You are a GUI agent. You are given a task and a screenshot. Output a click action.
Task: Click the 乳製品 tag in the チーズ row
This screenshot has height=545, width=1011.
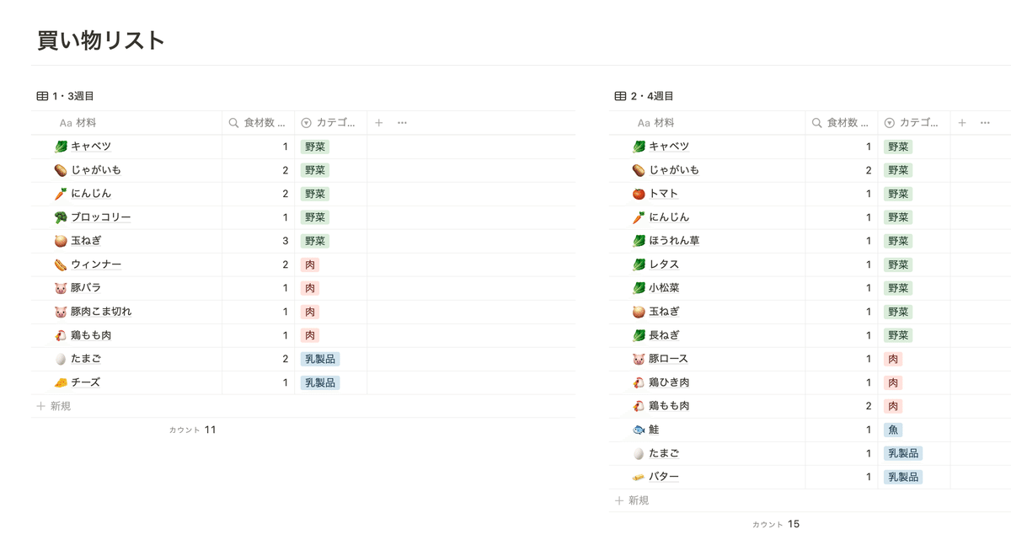pos(320,382)
